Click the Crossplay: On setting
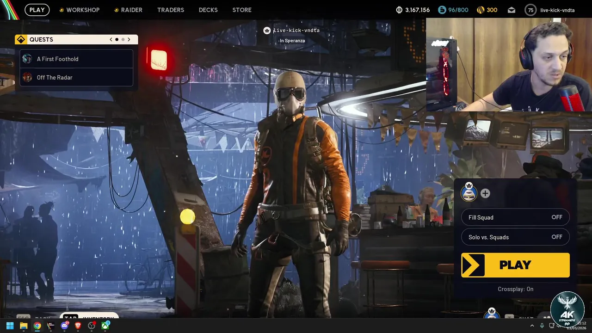 point(516,289)
